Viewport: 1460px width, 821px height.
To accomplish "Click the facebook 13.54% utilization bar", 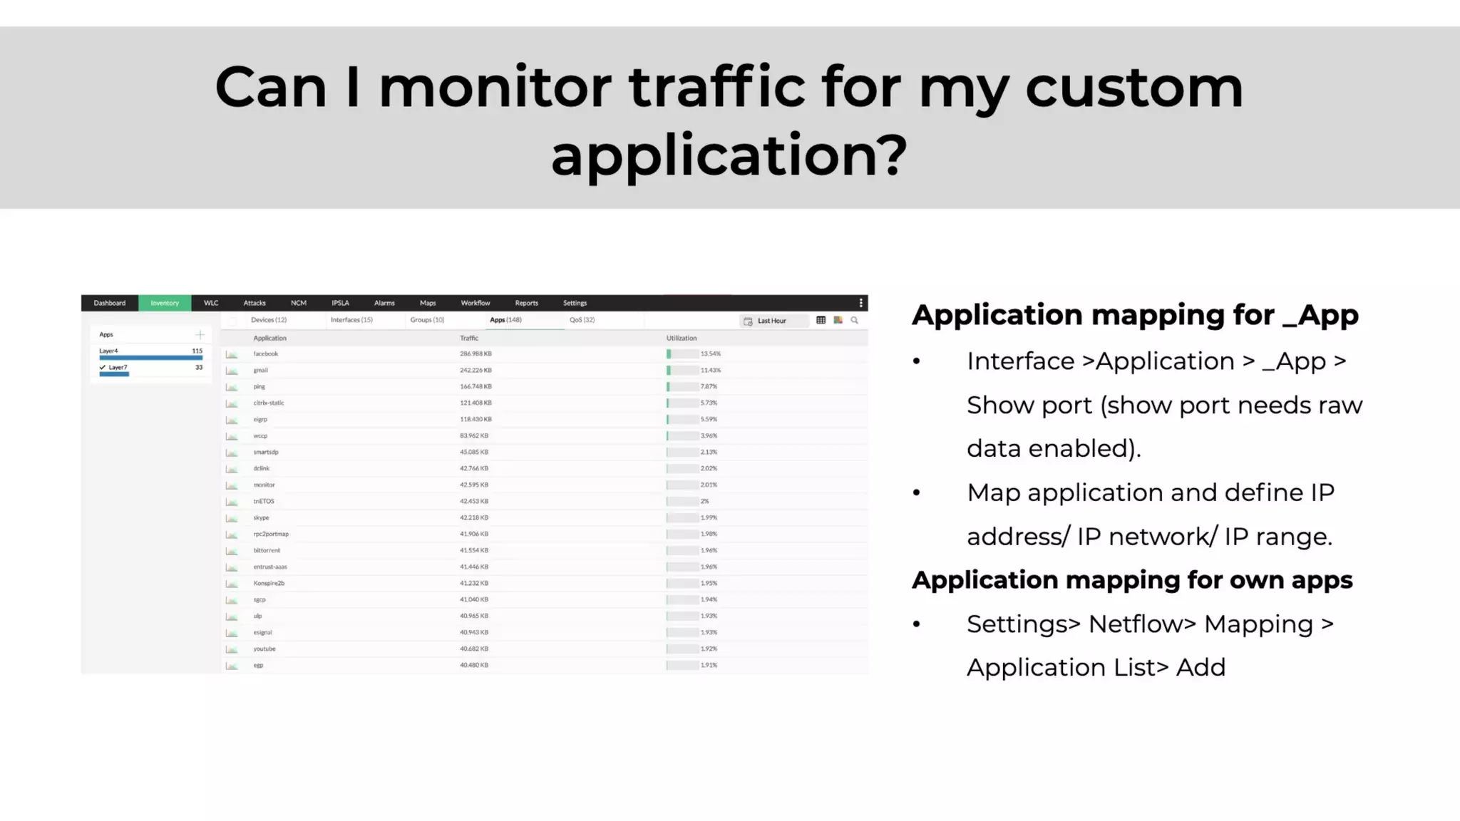I will pos(682,354).
